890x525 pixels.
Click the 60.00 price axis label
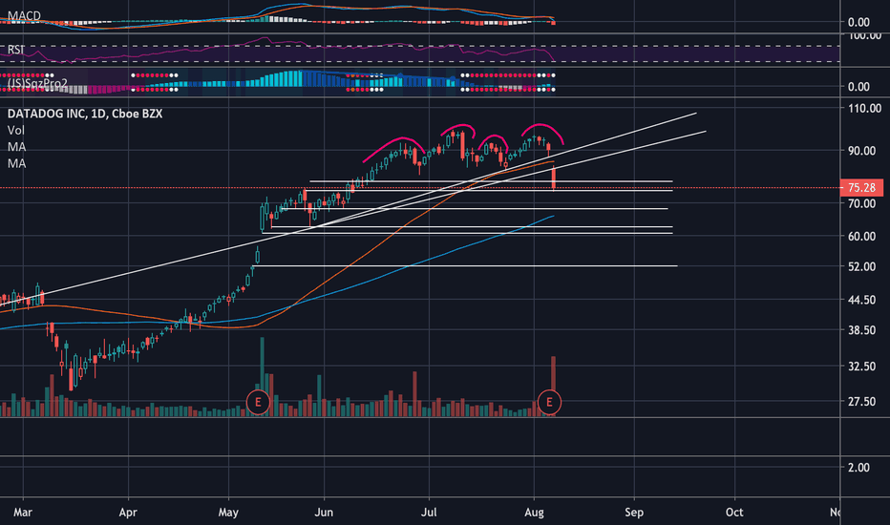pyautogui.click(x=861, y=236)
